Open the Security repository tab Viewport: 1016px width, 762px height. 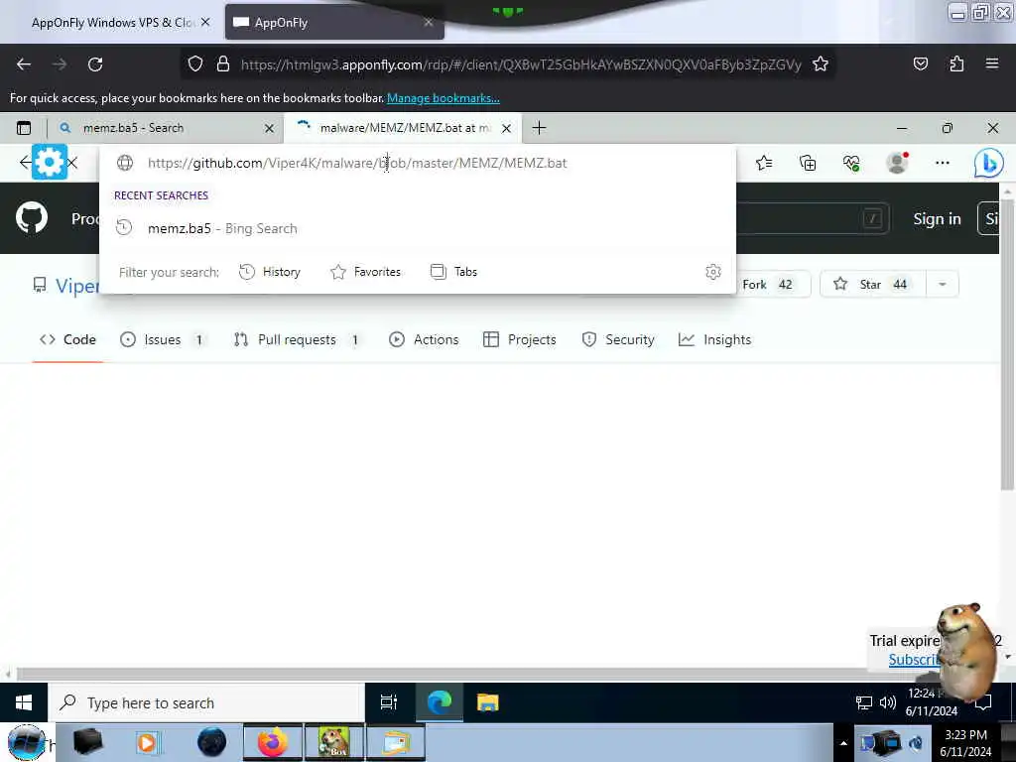coord(618,339)
